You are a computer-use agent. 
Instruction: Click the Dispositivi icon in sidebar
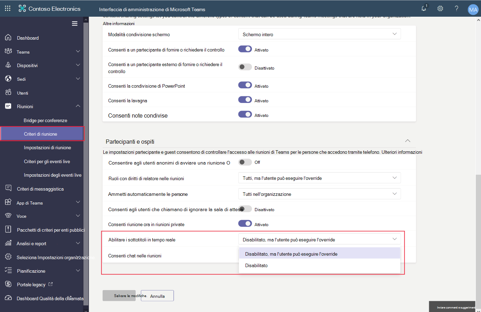pyautogui.click(x=8, y=65)
